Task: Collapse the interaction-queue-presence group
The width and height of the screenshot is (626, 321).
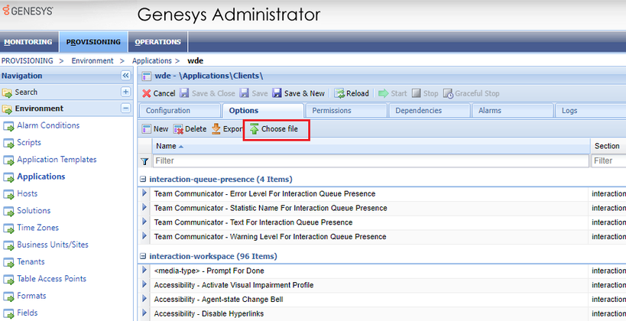Action: pos(143,180)
